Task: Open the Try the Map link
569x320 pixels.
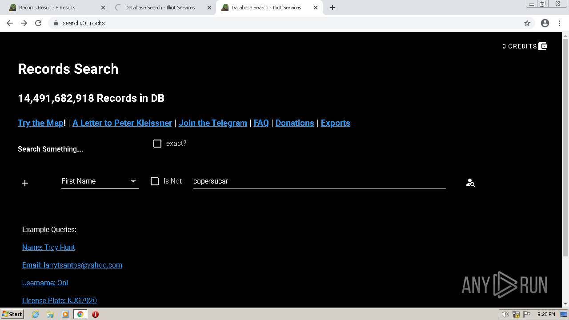Action: [40, 123]
